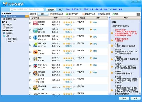Check the 海卓HiAPN row checkbox
Screen dimensions: 142x102
pyautogui.click(x=30, y=45)
